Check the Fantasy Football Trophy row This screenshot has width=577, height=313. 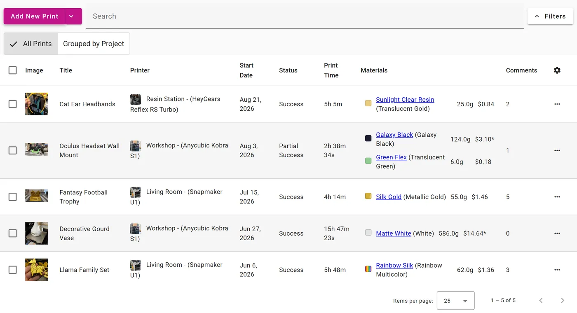13,197
